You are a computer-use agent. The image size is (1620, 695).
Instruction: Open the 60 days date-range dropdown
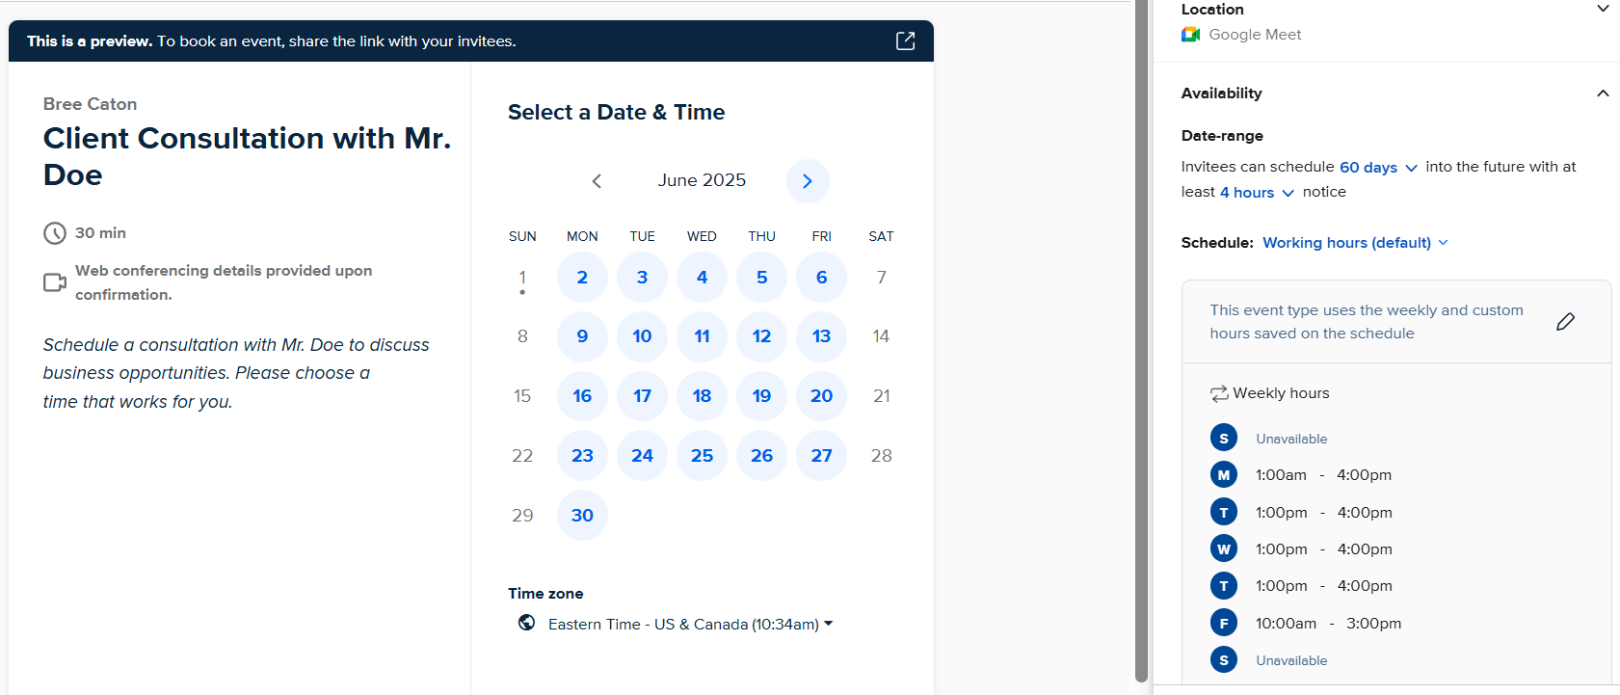coord(1378,168)
